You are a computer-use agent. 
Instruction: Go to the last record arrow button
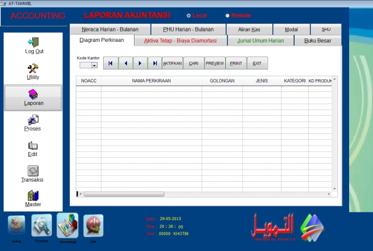click(x=154, y=63)
